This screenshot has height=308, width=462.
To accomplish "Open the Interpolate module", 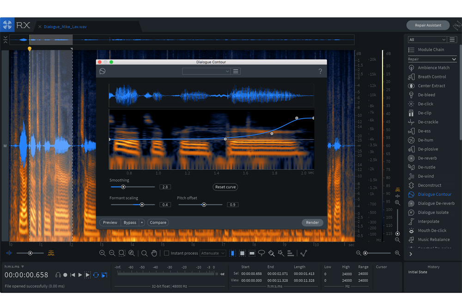I will coord(424,222).
